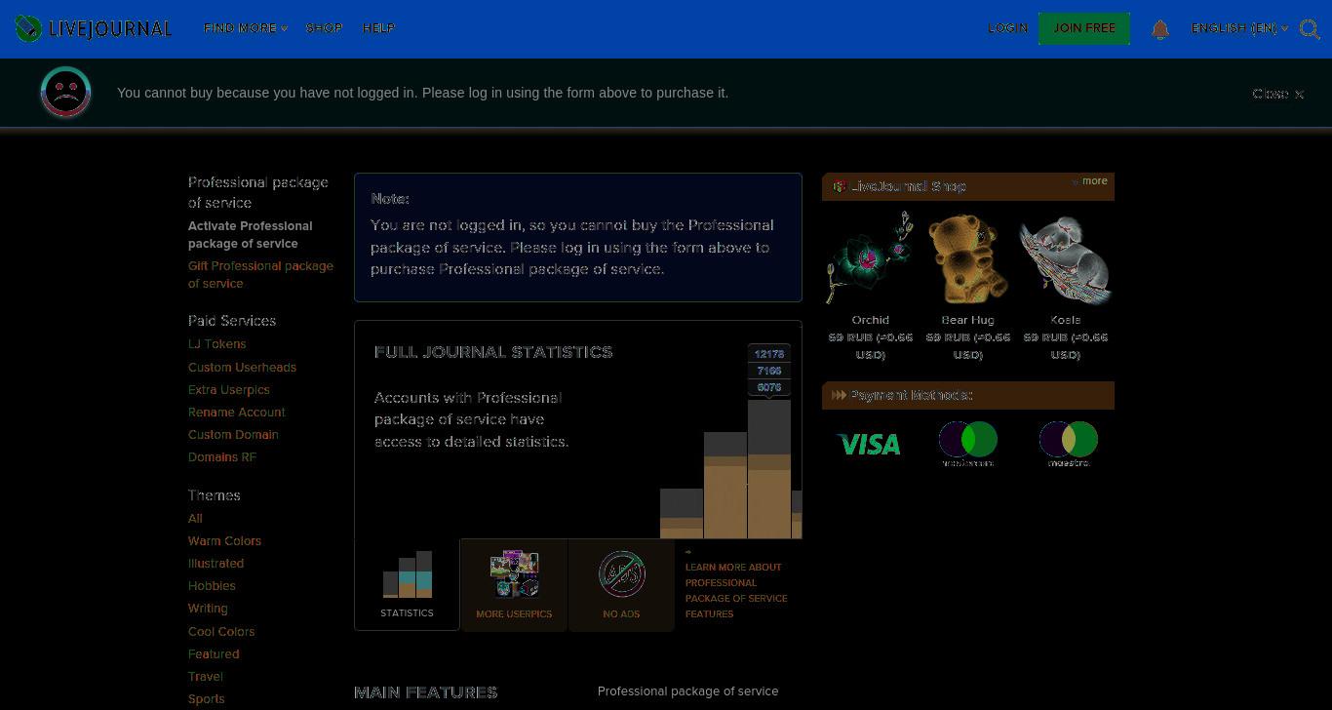Open the Custom Userheads link
The height and width of the screenshot is (710, 1332).
pyautogui.click(x=242, y=368)
